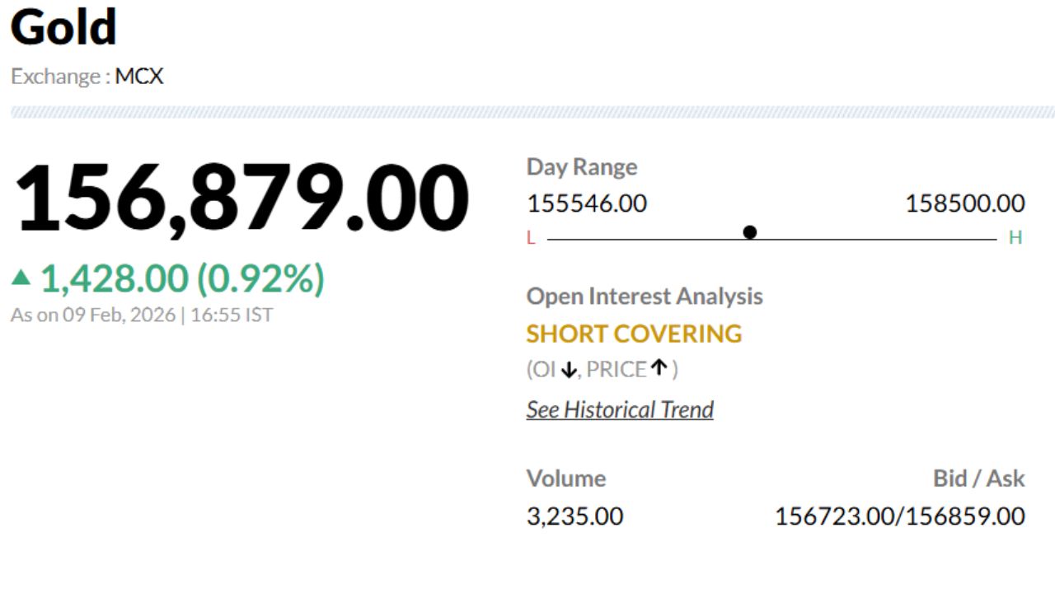
Task: Click the OI down arrow icon
Action: (x=568, y=371)
